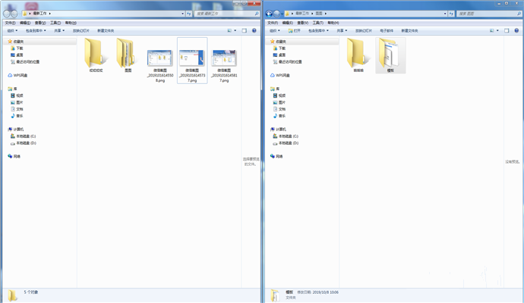Open the view options arrow above the PNG files

[235, 30]
